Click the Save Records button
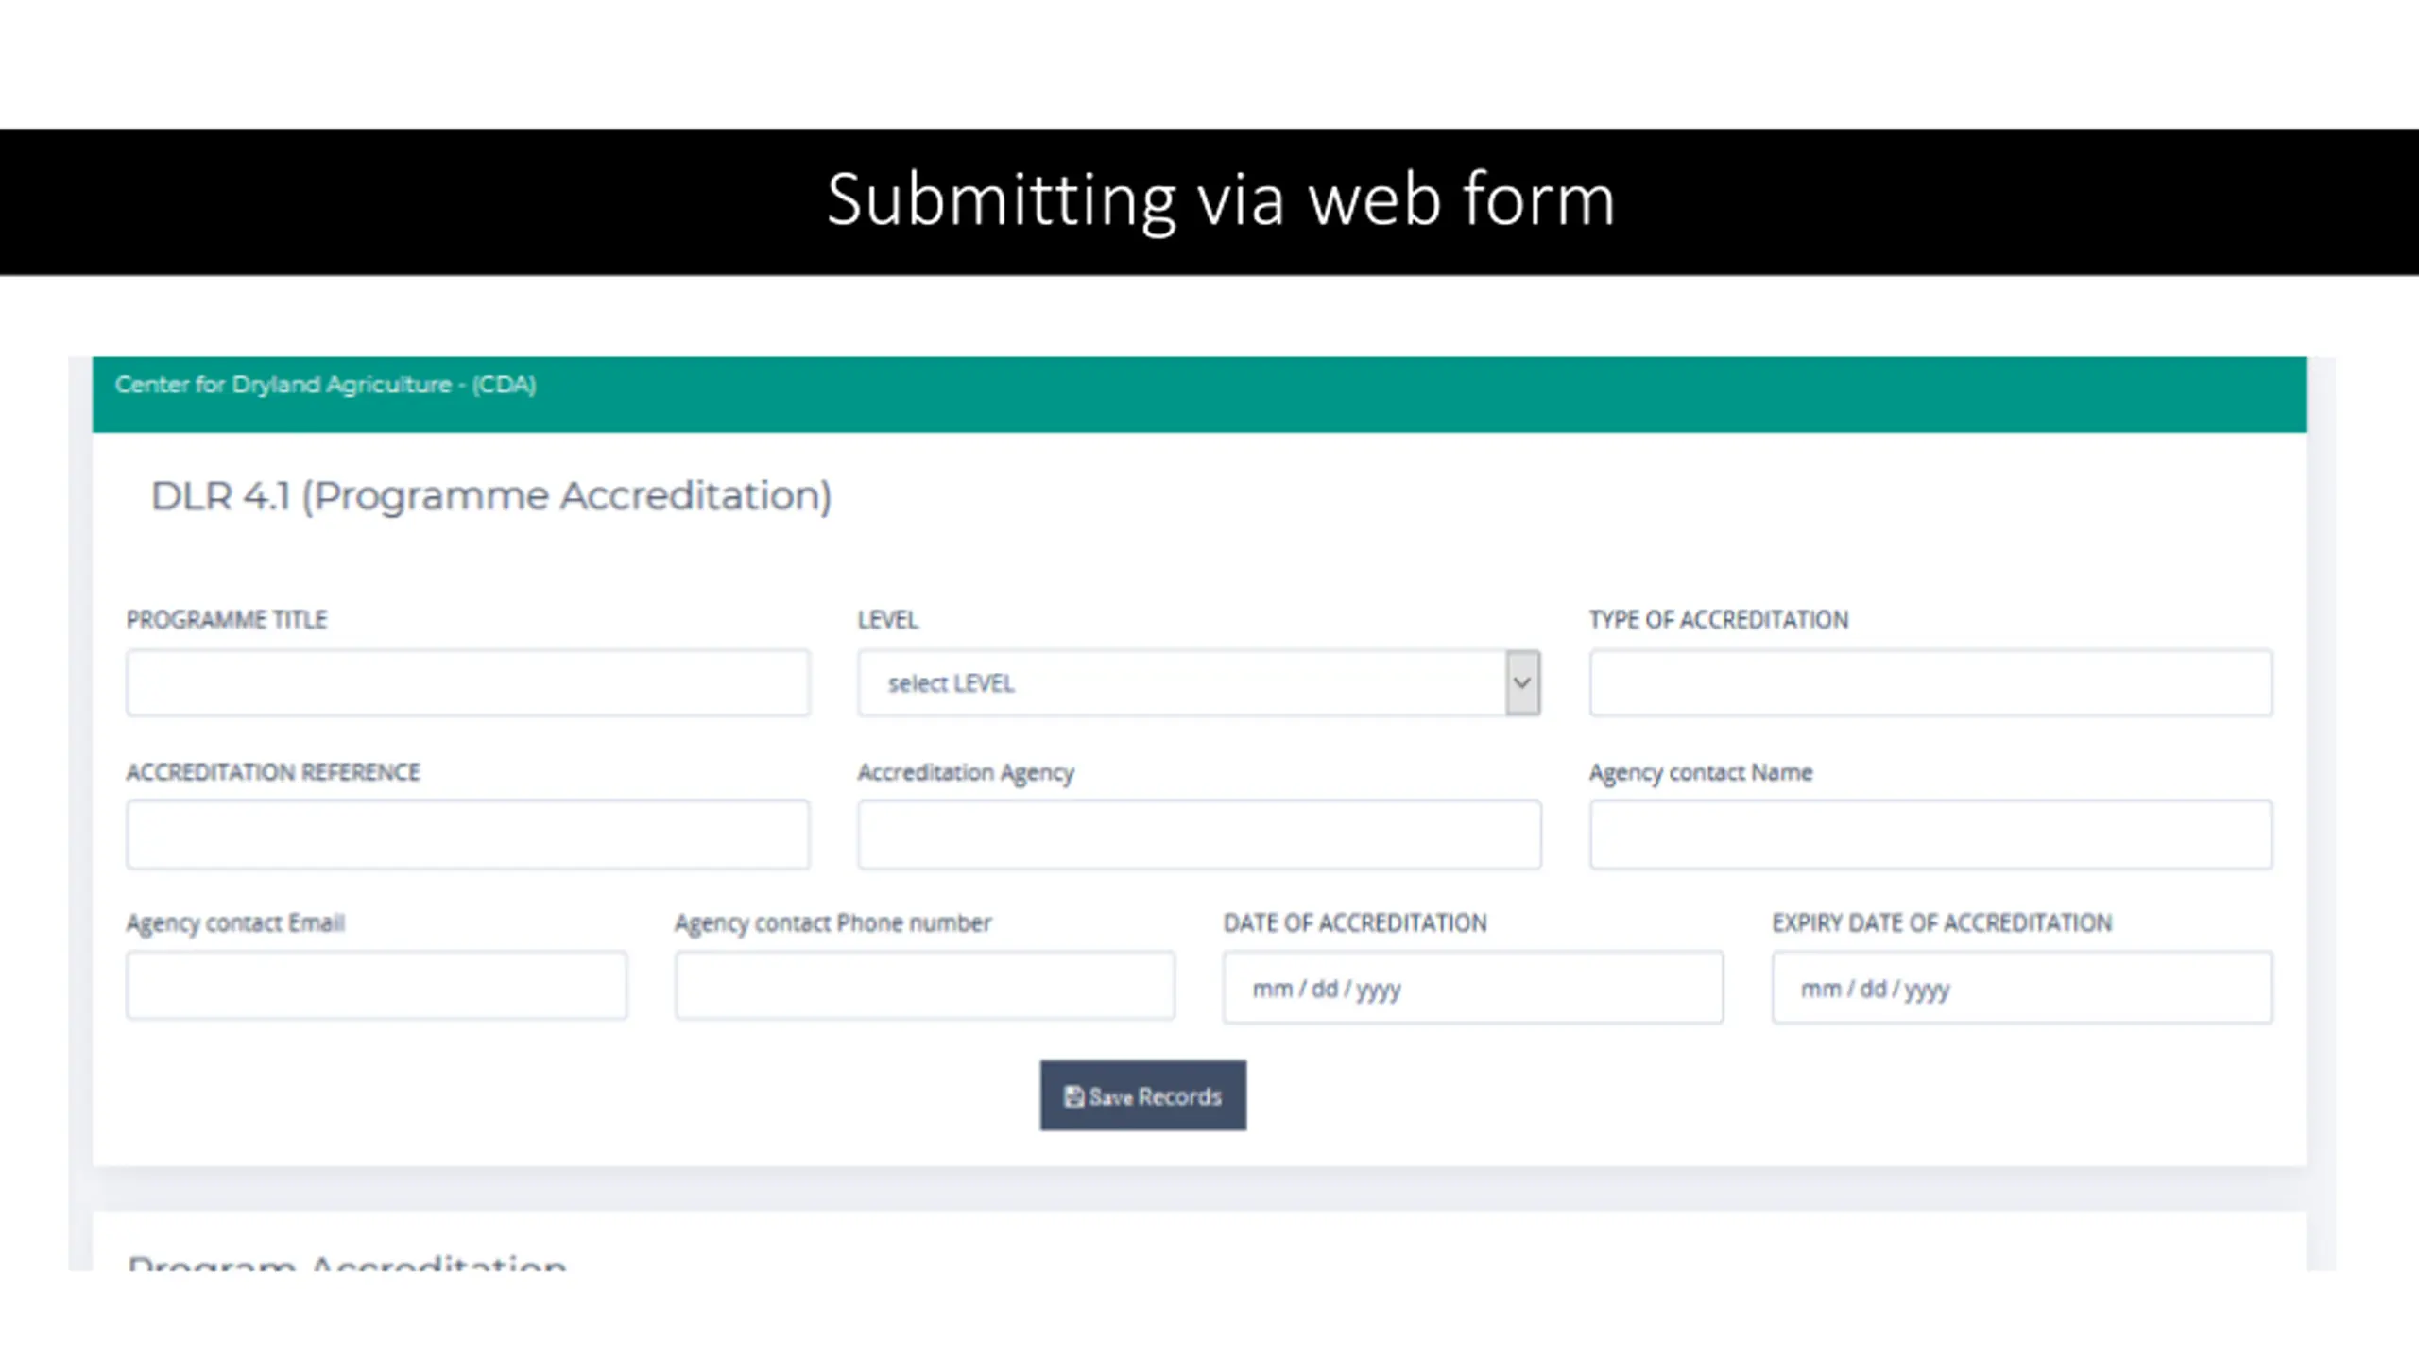2419x1361 pixels. pyautogui.click(x=1143, y=1095)
